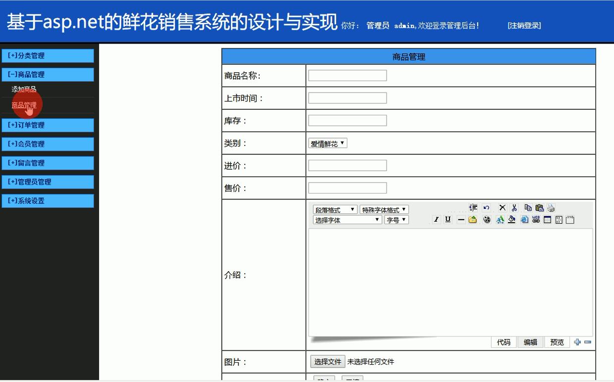Click the film reel media icon

pos(487,219)
